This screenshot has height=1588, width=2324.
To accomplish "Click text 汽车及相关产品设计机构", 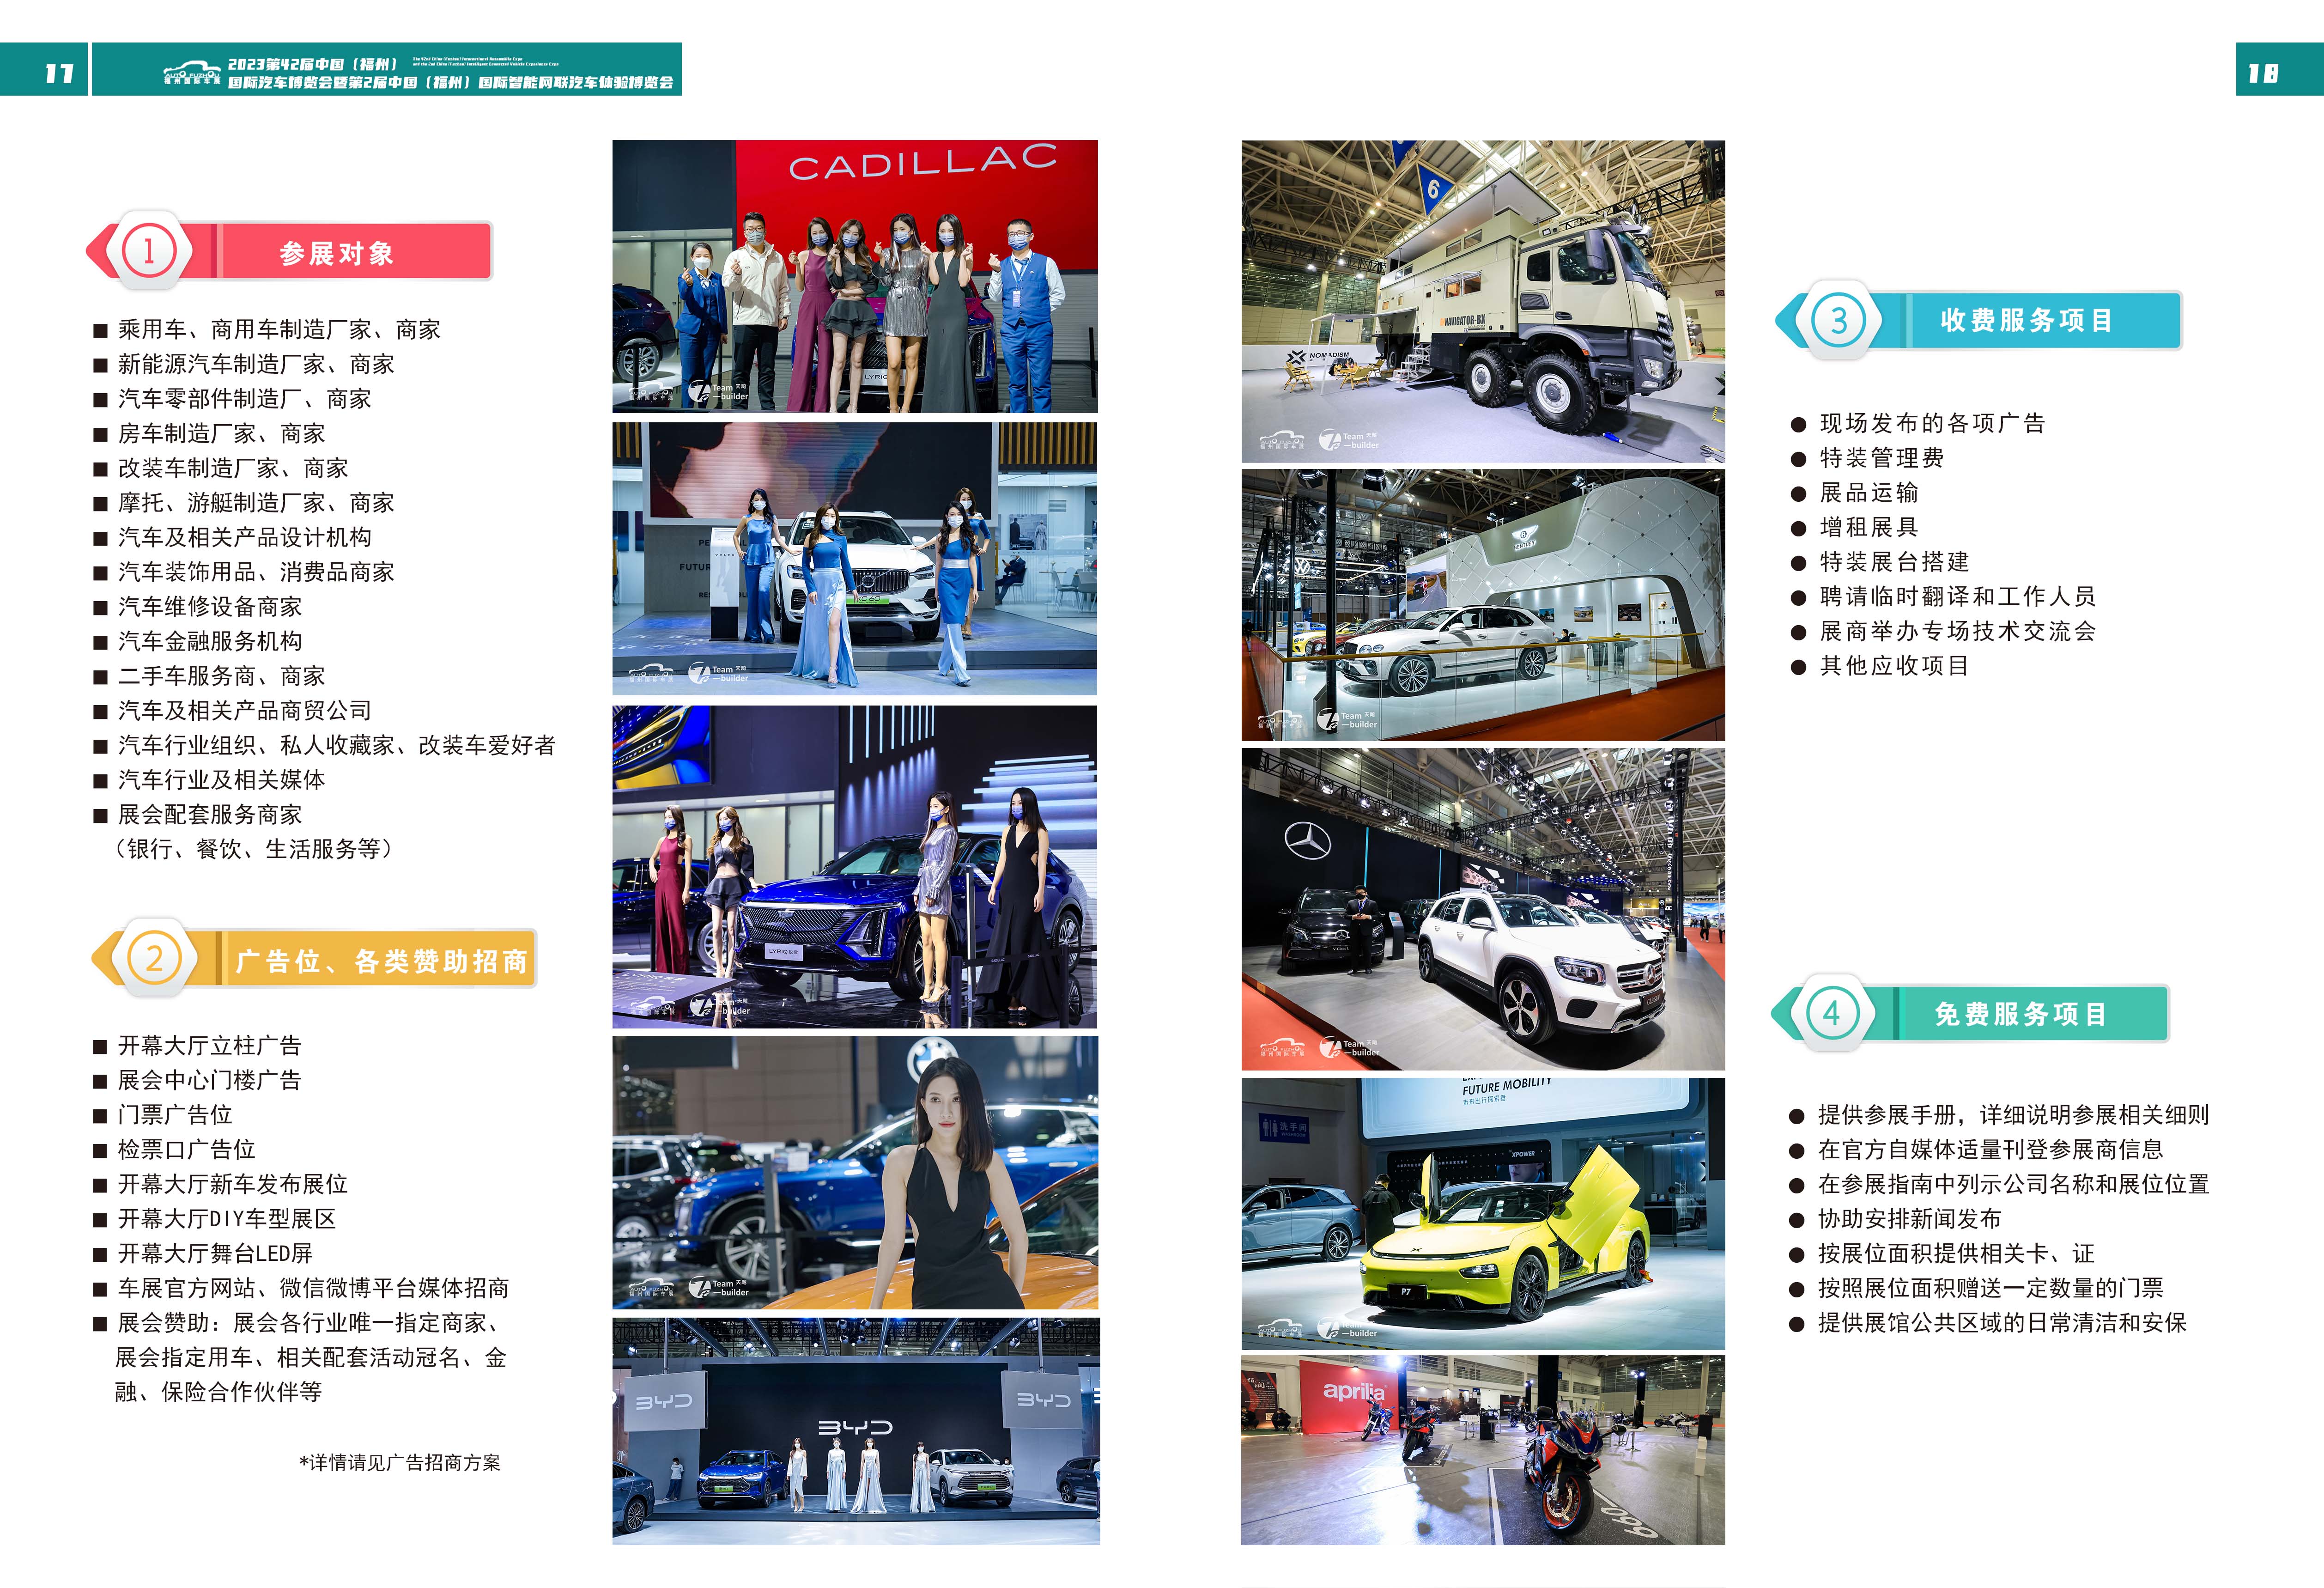I will tap(245, 537).
